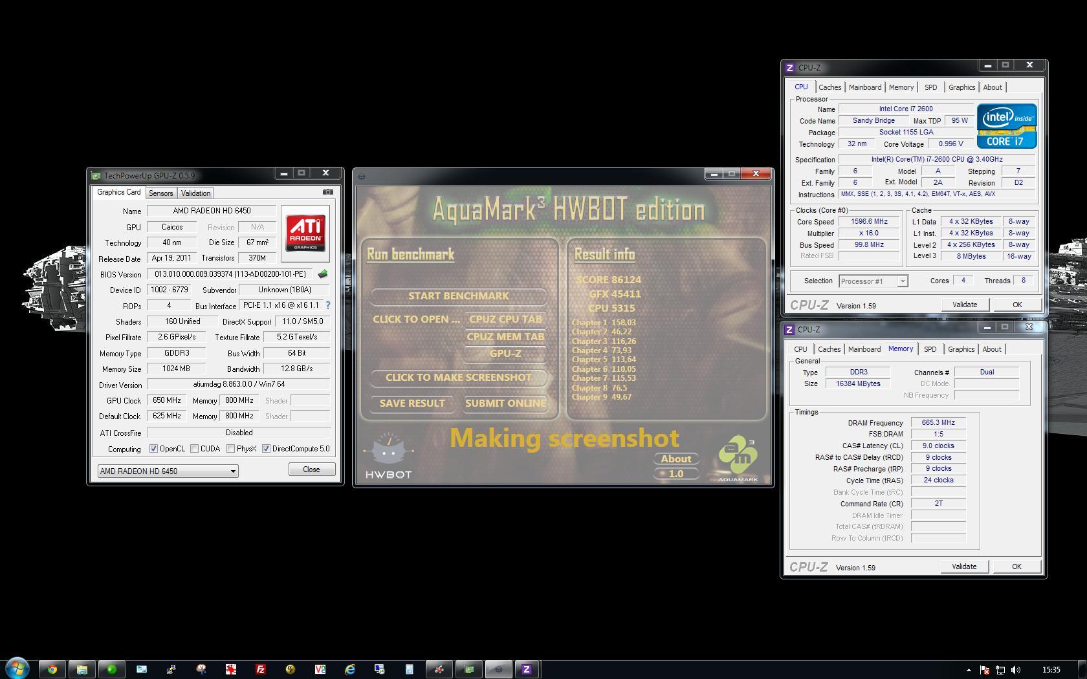Open the Calculator icon in taskbar
Screen dimensions: 1087x679
click(x=409, y=669)
